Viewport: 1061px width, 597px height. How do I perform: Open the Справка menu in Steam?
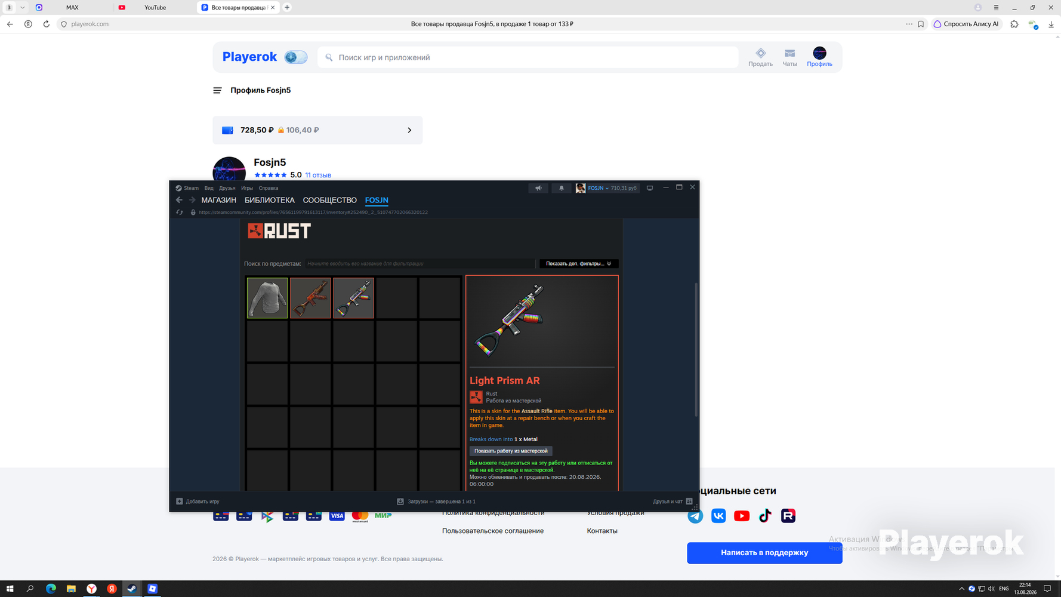pyautogui.click(x=269, y=188)
